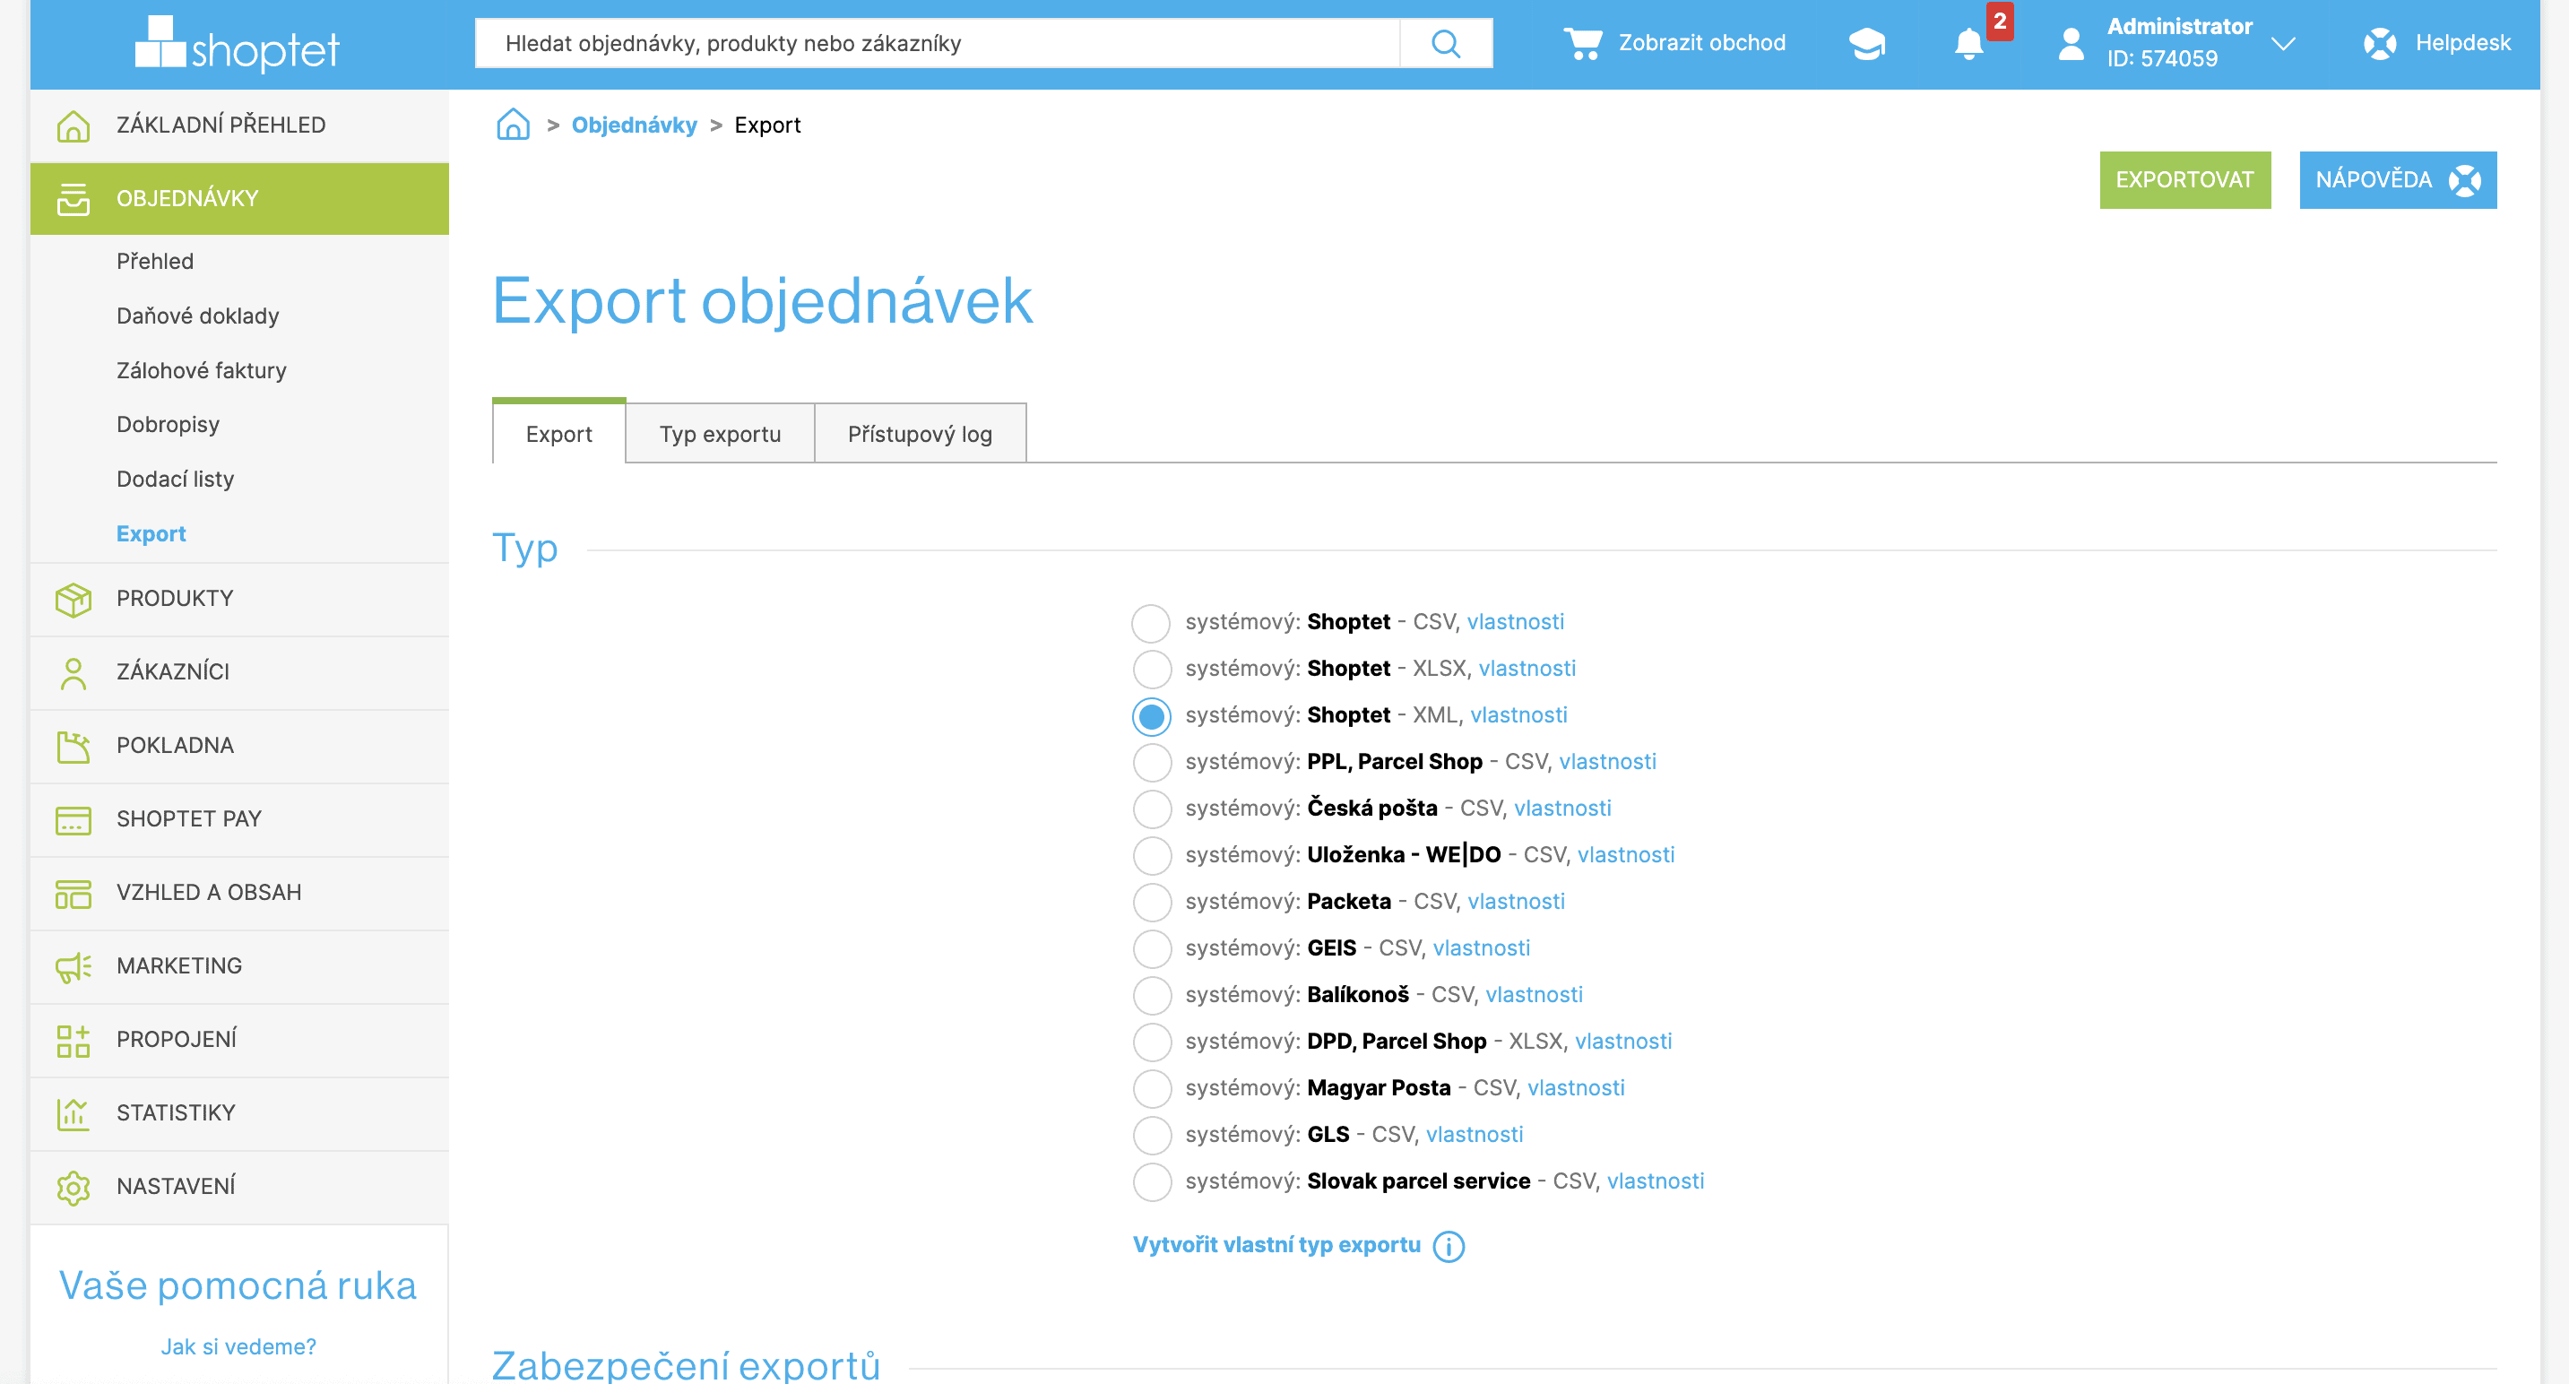Open vlastnosti link for GLS
2569x1384 pixels.
[x=1474, y=1135]
